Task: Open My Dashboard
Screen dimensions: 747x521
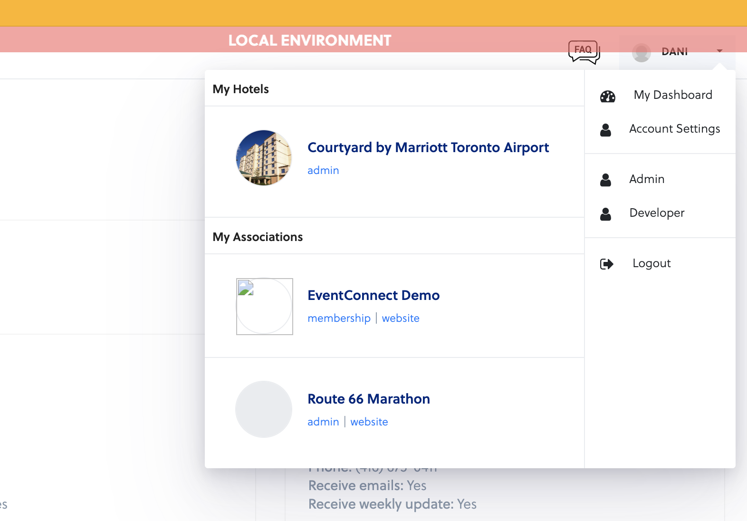Action: [673, 95]
